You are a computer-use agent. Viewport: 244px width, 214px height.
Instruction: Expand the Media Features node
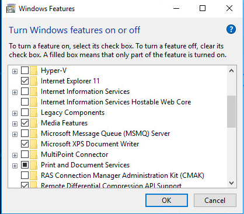15,124
